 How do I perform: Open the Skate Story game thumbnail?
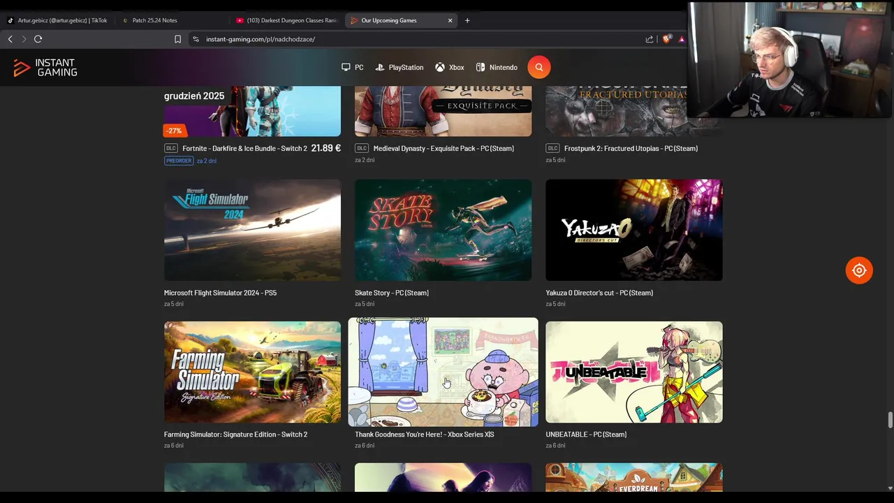(x=443, y=230)
